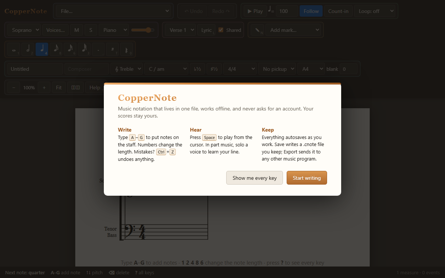Click the Fit zoom button
445x278 pixels.
(x=59, y=87)
